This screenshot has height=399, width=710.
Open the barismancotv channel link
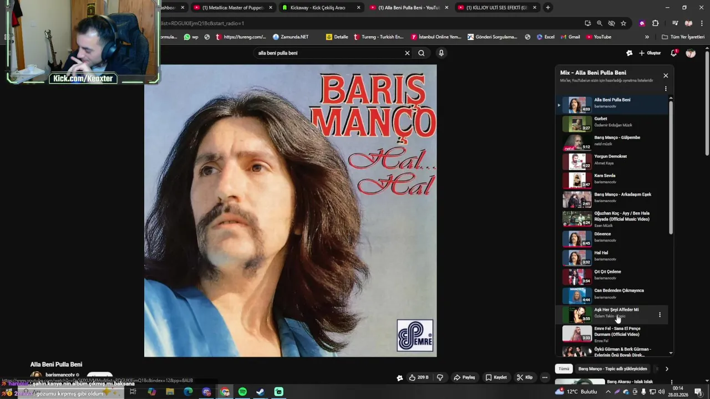click(x=60, y=375)
